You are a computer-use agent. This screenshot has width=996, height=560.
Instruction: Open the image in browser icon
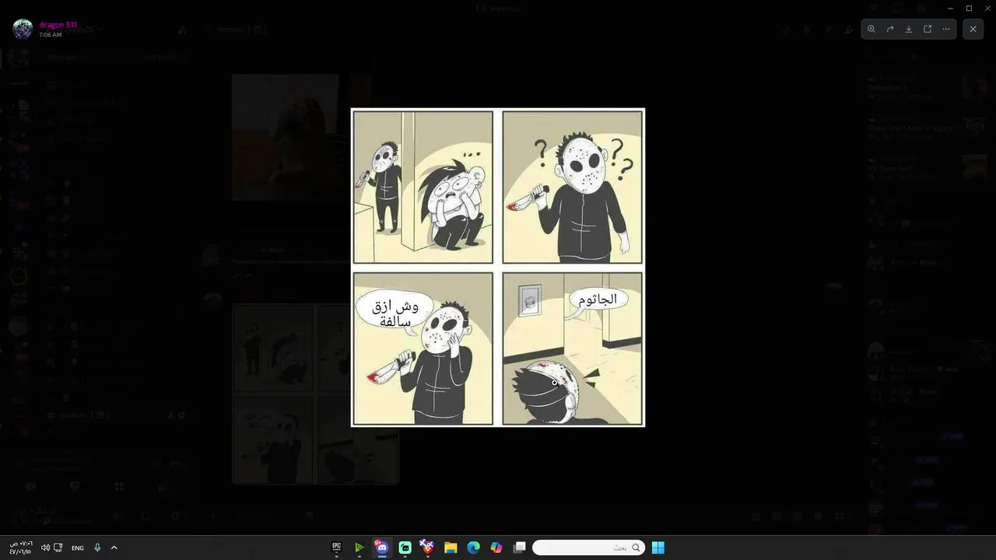[x=928, y=29]
